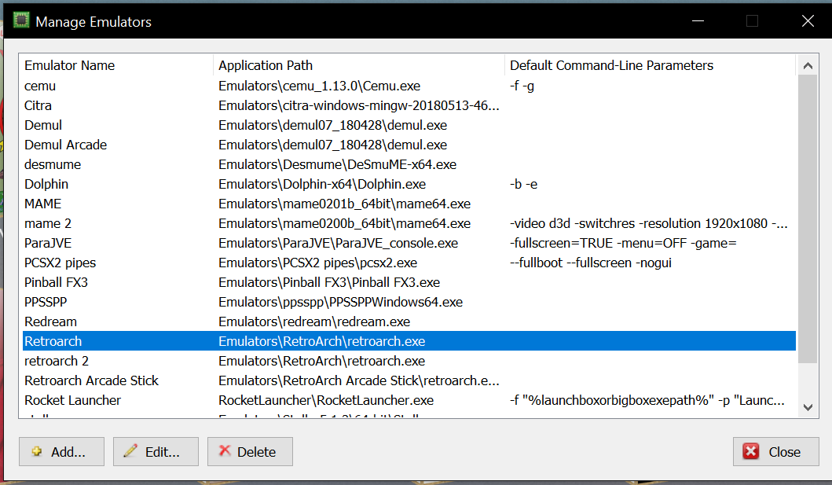Sort by Default Command-Line Parameters header
This screenshot has width=832, height=485.
(x=650, y=65)
